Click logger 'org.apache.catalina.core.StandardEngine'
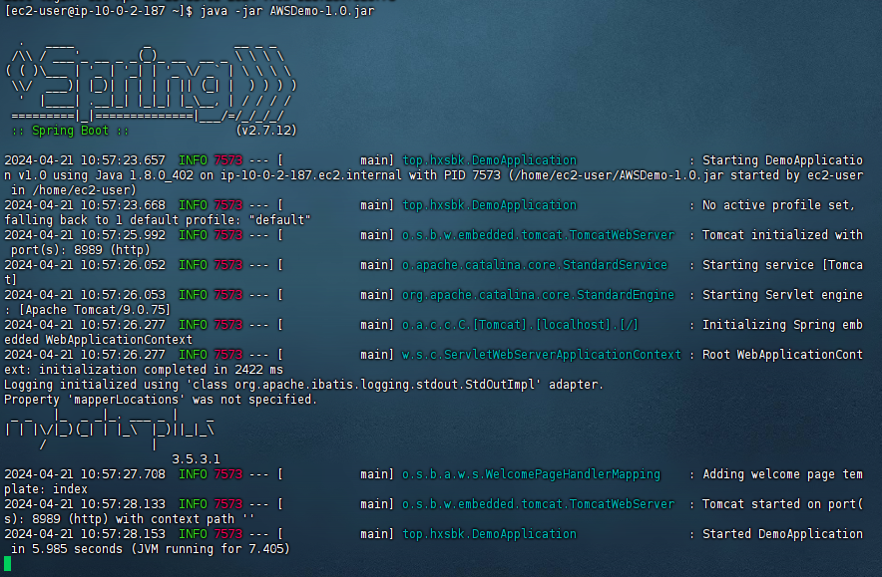 [539, 295]
